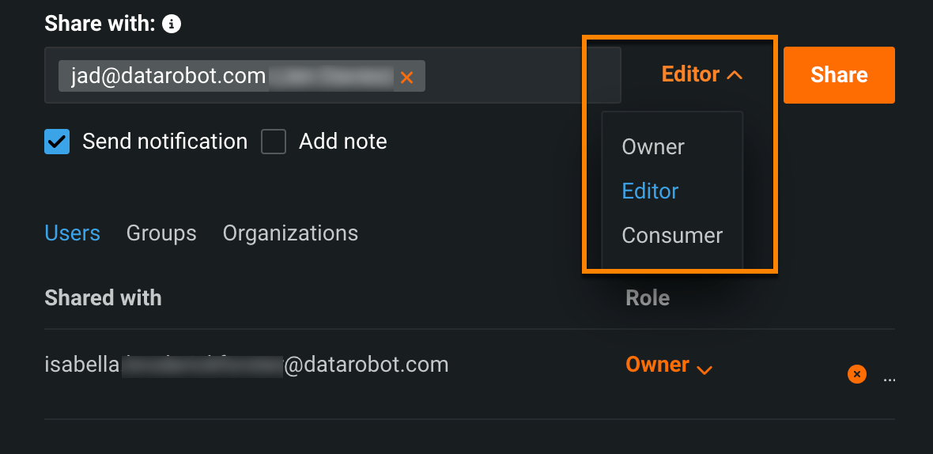Expand the Owner role dropdown for isabella
Screen dimensions: 933x454
[669, 365]
